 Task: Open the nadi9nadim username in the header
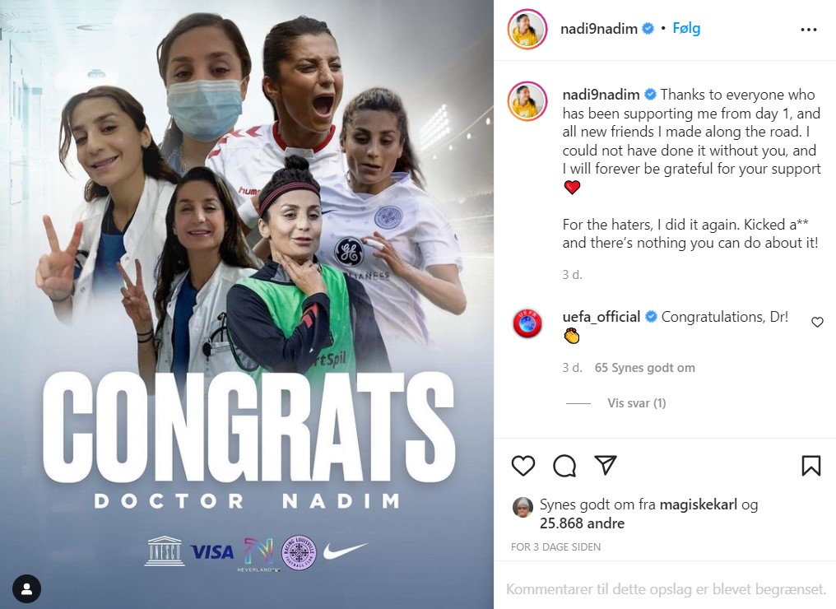(x=599, y=29)
